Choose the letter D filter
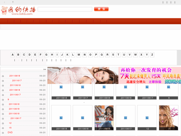Viewport: 181px width, 136px height. click(x=30, y=55)
